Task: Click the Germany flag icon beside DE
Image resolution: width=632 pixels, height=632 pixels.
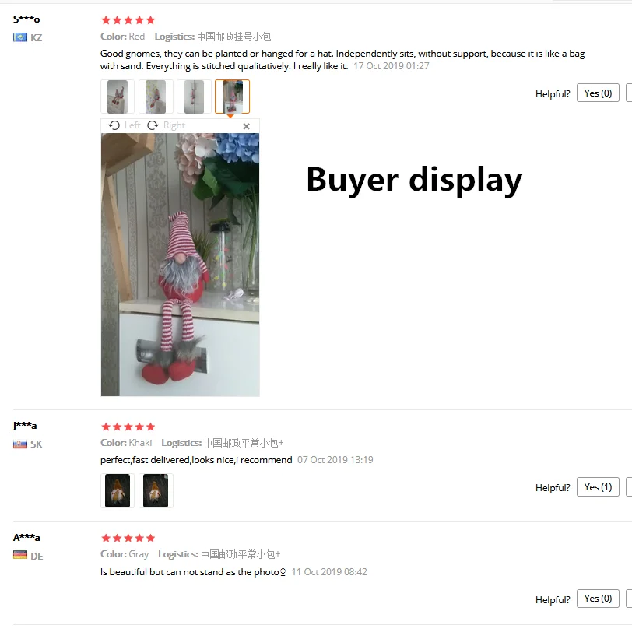Action: (x=20, y=555)
